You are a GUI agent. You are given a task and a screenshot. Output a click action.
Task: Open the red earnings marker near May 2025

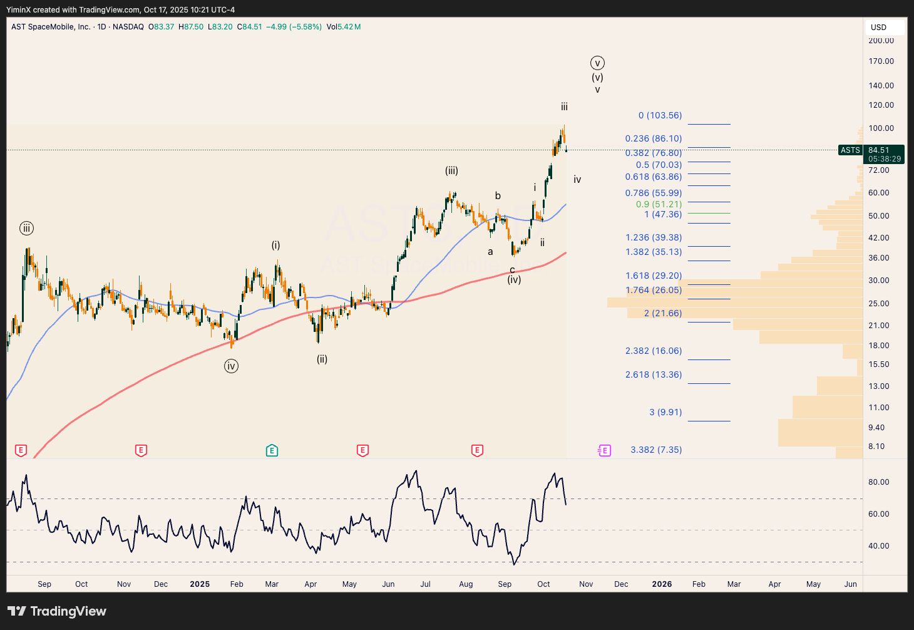point(362,450)
